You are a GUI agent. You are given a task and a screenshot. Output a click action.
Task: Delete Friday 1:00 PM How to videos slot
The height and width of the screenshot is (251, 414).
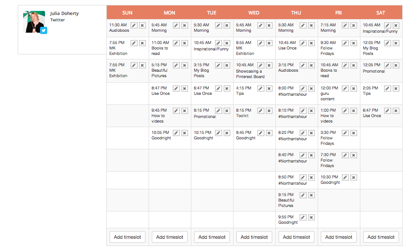354,110
